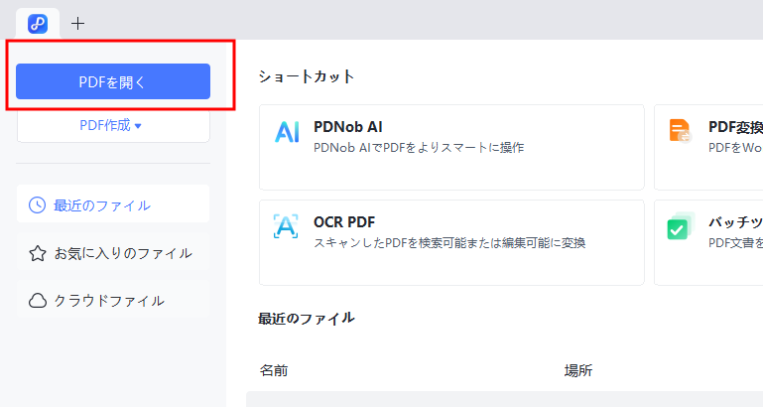Click the スキャンしたPDFを検索可能 description text
The width and height of the screenshot is (763, 407).
(x=449, y=243)
